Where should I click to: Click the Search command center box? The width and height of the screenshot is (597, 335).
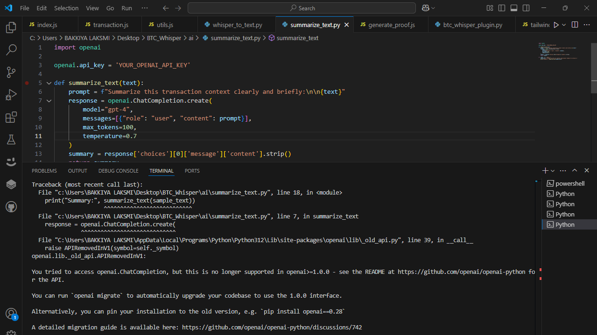[x=302, y=8]
